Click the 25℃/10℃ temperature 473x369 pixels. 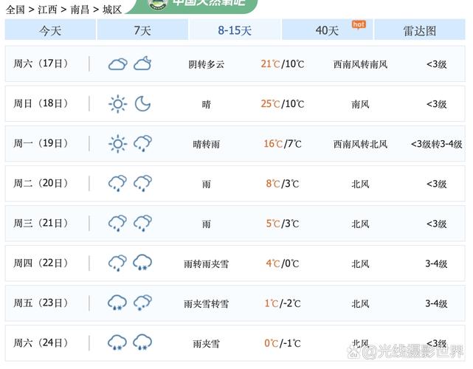coord(283,104)
